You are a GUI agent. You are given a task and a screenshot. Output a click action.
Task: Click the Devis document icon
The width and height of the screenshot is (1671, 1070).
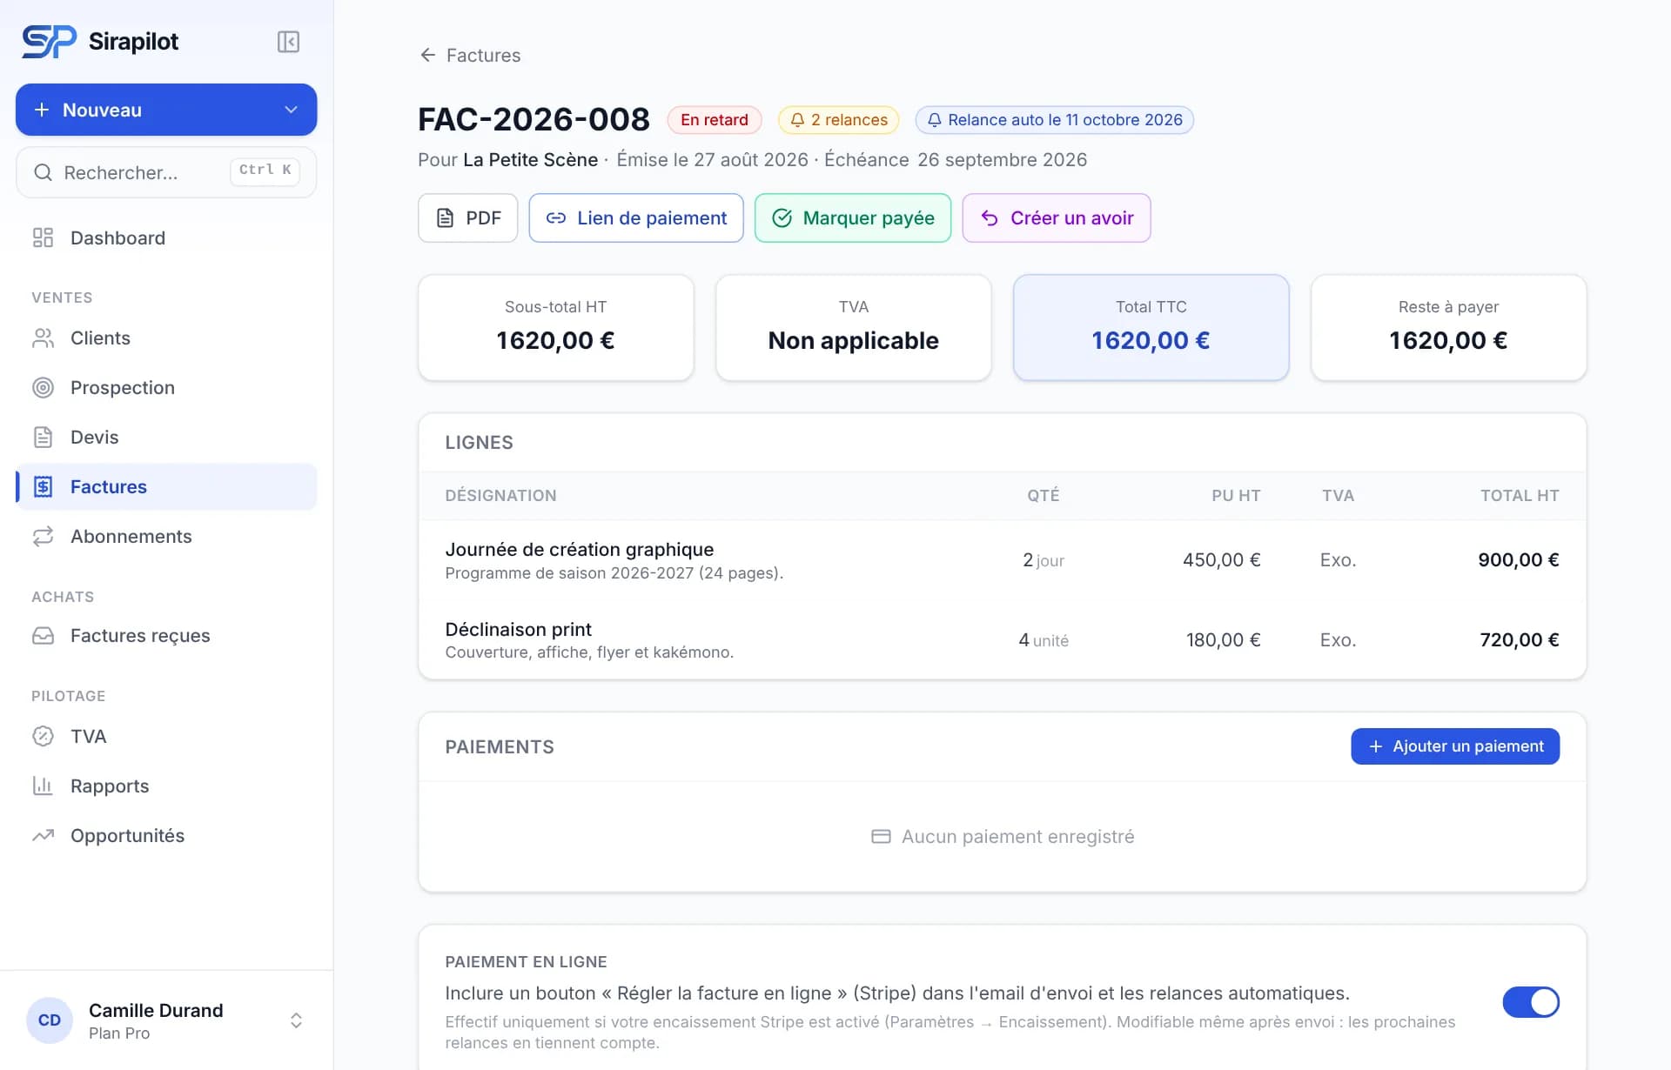(x=43, y=437)
